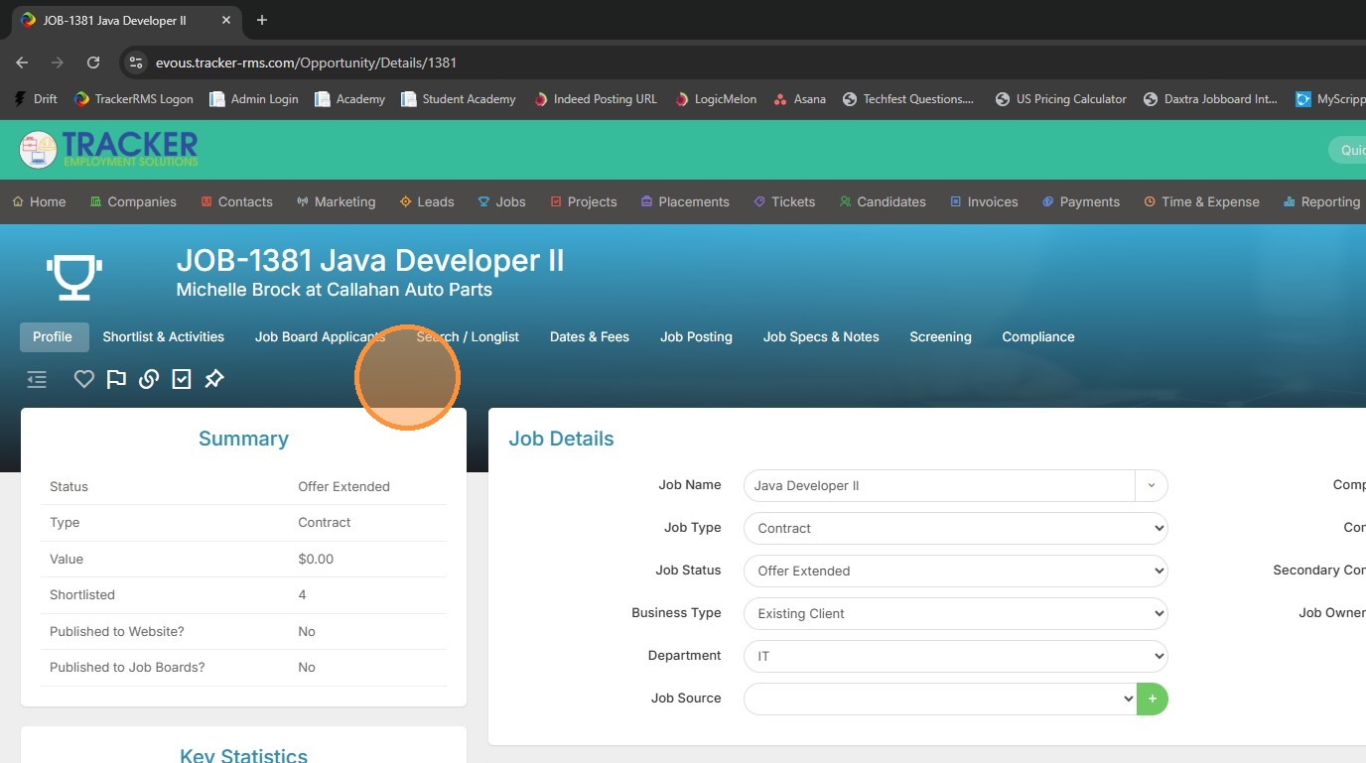The height and width of the screenshot is (763, 1366).
Task: Open the Business Type dropdown
Action: (955, 614)
